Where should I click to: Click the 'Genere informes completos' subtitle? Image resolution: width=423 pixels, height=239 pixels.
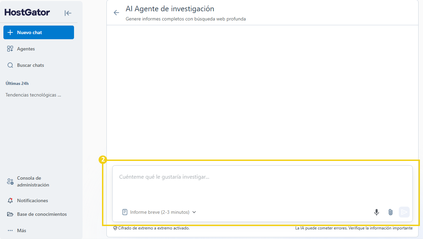pyautogui.click(x=186, y=19)
